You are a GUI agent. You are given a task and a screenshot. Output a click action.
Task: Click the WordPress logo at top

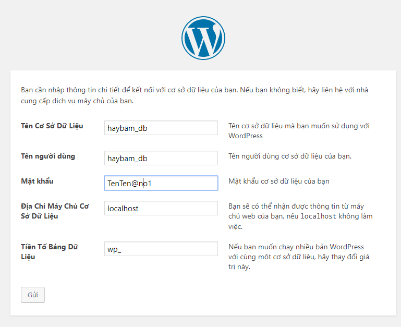pos(203,38)
